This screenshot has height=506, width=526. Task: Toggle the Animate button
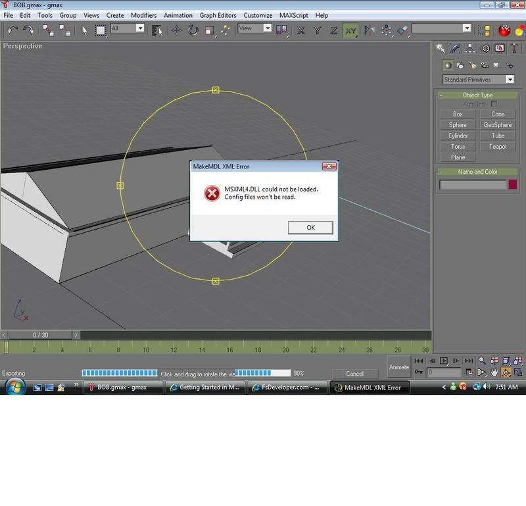pyautogui.click(x=398, y=367)
